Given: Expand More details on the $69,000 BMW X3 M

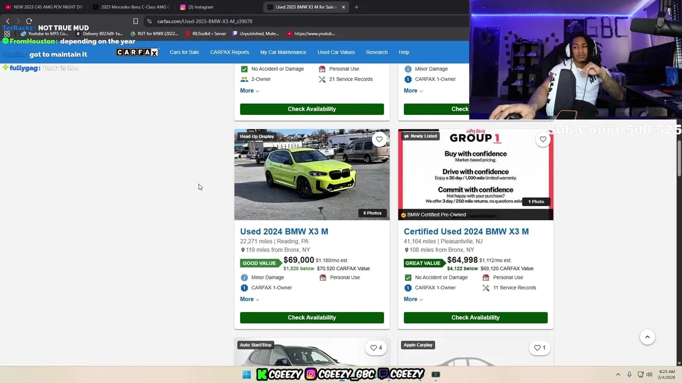Looking at the screenshot, I should 249,299.
